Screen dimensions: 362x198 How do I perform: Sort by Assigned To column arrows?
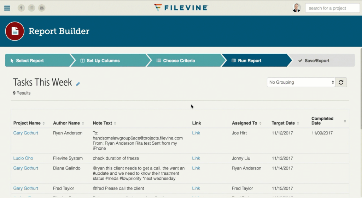pyautogui.click(x=260, y=123)
